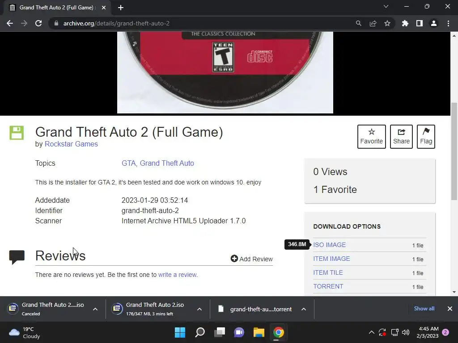Expand options for in-progress iso download
The height and width of the screenshot is (343, 458).
199,309
